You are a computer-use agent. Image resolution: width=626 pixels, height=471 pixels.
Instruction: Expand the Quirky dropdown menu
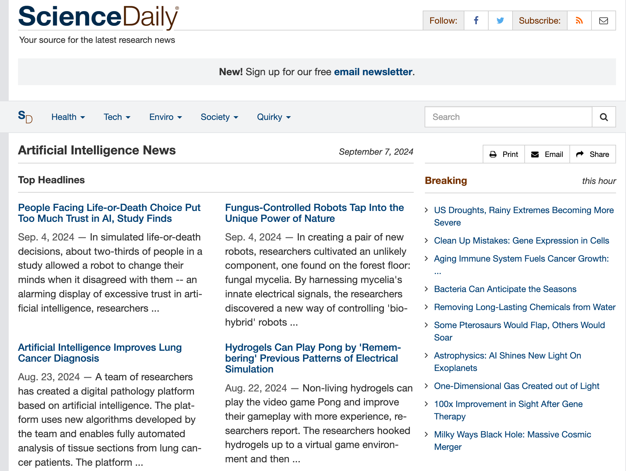click(274, 117)
